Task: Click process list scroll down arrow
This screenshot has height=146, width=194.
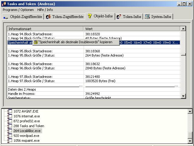Action: pyautogui.click(x=190, y=141)
